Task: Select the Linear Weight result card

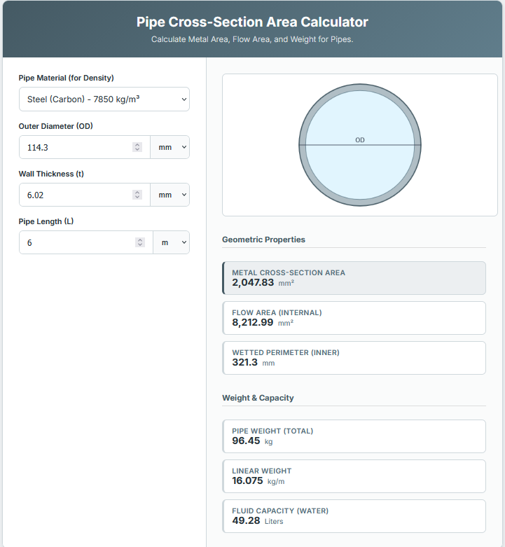Action: [x=354, y=476]
